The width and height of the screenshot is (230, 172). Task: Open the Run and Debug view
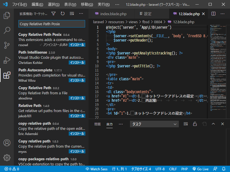[x=7, y=60]
